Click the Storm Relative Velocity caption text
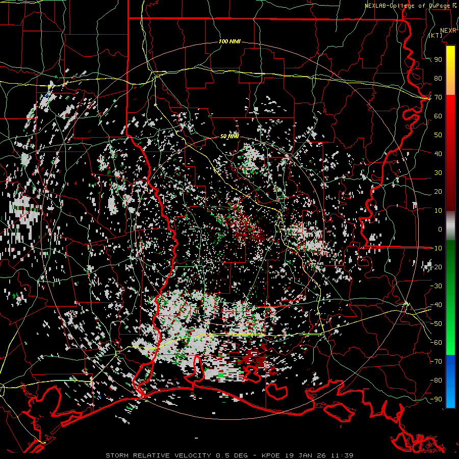459x459 pixels. point(158,455)
